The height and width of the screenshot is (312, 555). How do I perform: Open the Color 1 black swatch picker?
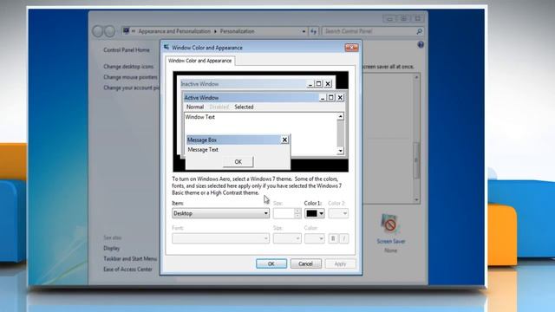tap(314, 213)
